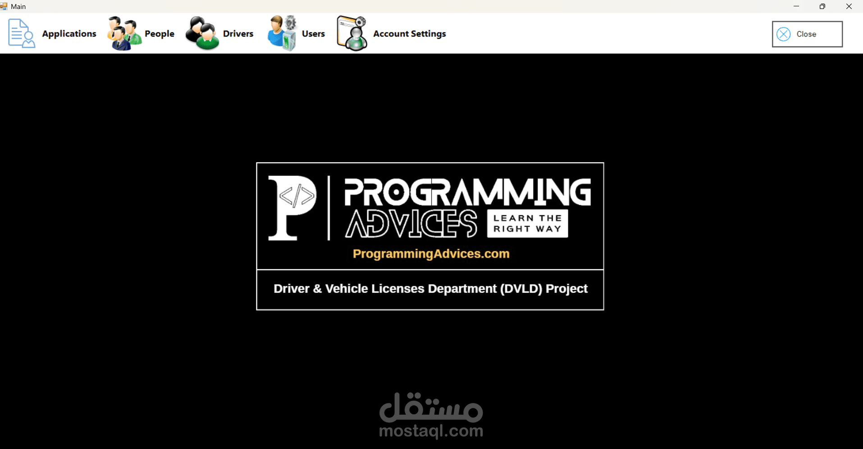The width and height of the screenshot is (863, 449).
Task: Select the Applications document icon
Action: tap(21, 33)
